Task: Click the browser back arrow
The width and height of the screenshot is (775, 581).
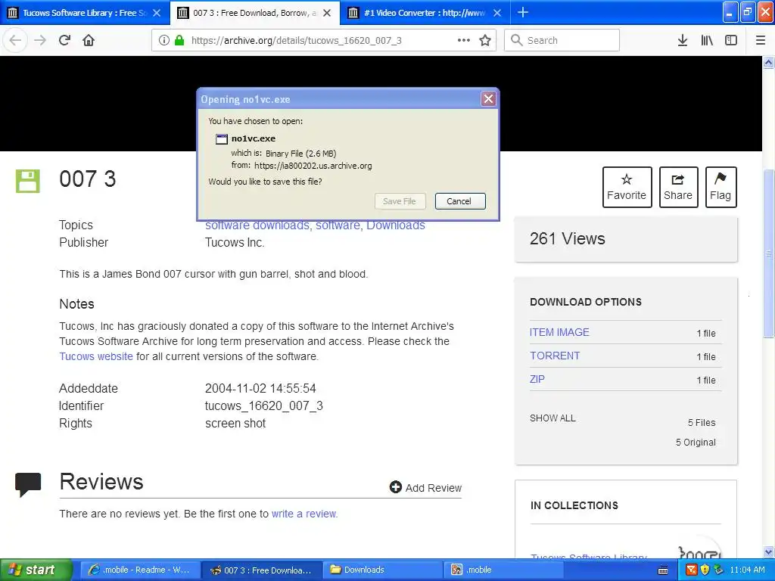Action: pos(15,40)
